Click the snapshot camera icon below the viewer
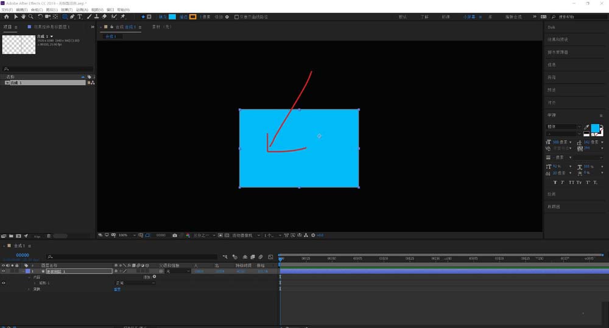Screen dimensions: 609x328 (175, 236)
